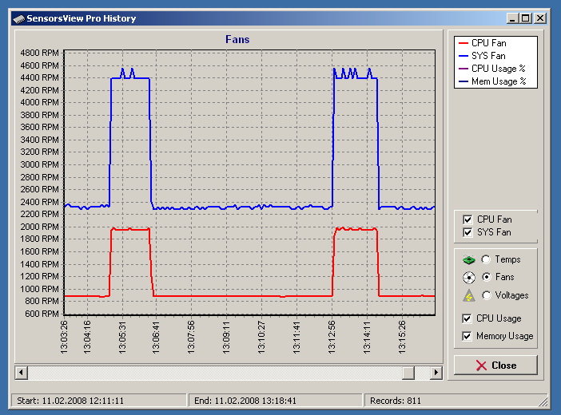Close window with title bar X
561x415 pixels.
540,18
